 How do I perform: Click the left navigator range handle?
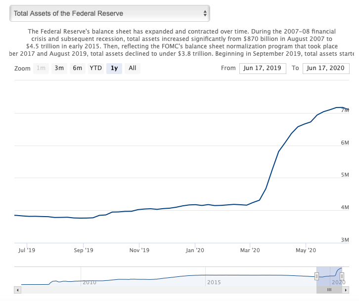point(316,276)
